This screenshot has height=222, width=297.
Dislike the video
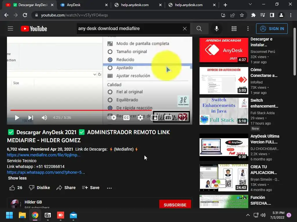(x=39, y=188)
